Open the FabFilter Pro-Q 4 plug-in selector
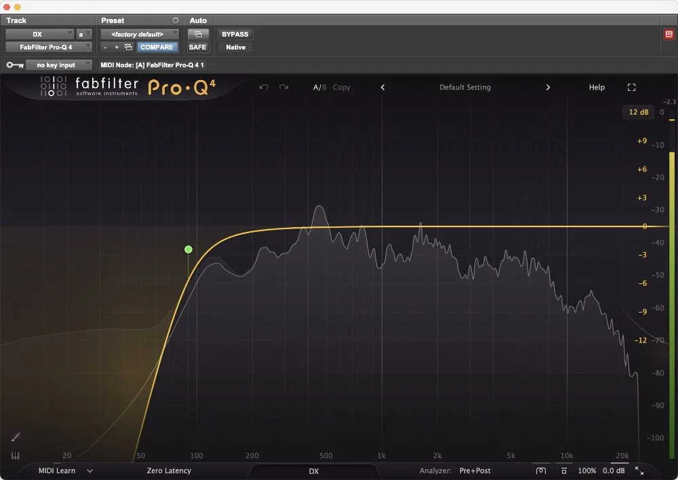Image resolution: width=678 pixels, height=480 pixels. click(x=48, y=47)
